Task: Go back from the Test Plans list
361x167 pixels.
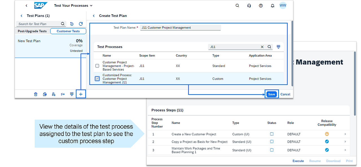Action: coord(21,16)
